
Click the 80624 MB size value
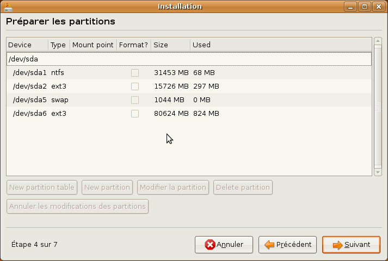[x=171, y=114]
